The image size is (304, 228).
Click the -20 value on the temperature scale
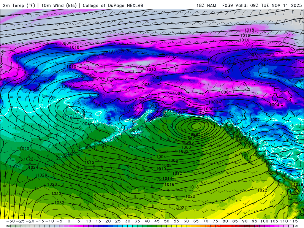click(30, 221)
